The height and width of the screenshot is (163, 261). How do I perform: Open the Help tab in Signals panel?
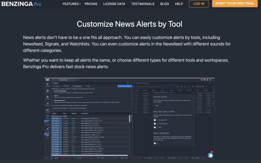(x=87, y=86)
